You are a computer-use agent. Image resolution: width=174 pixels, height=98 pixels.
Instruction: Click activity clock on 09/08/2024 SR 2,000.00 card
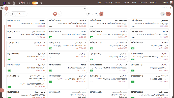[x=101, y=20]
